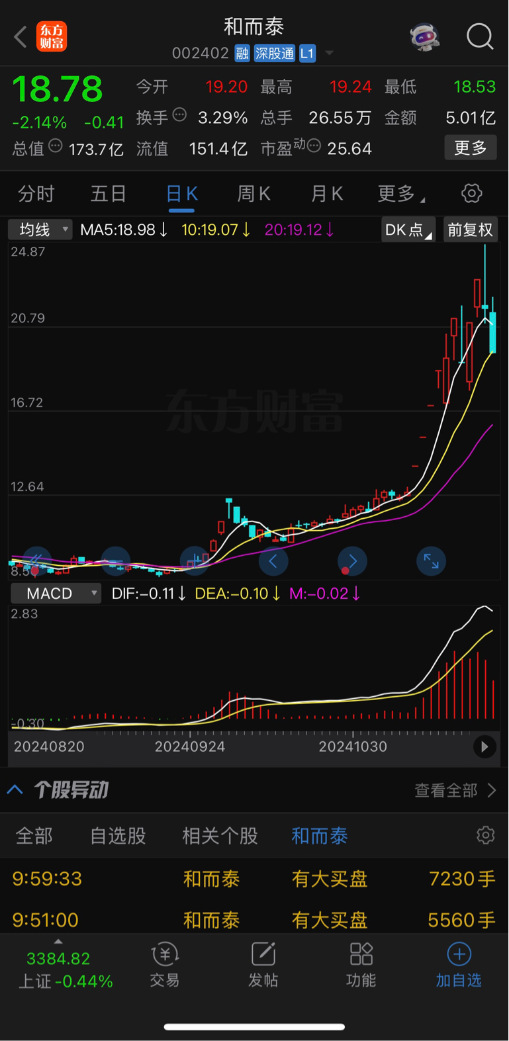The height and width of the screenshot is (1041, 509).
Task: Open the 9:51:00 大买盘 5560手 entry
Action: tap(254, 920)
